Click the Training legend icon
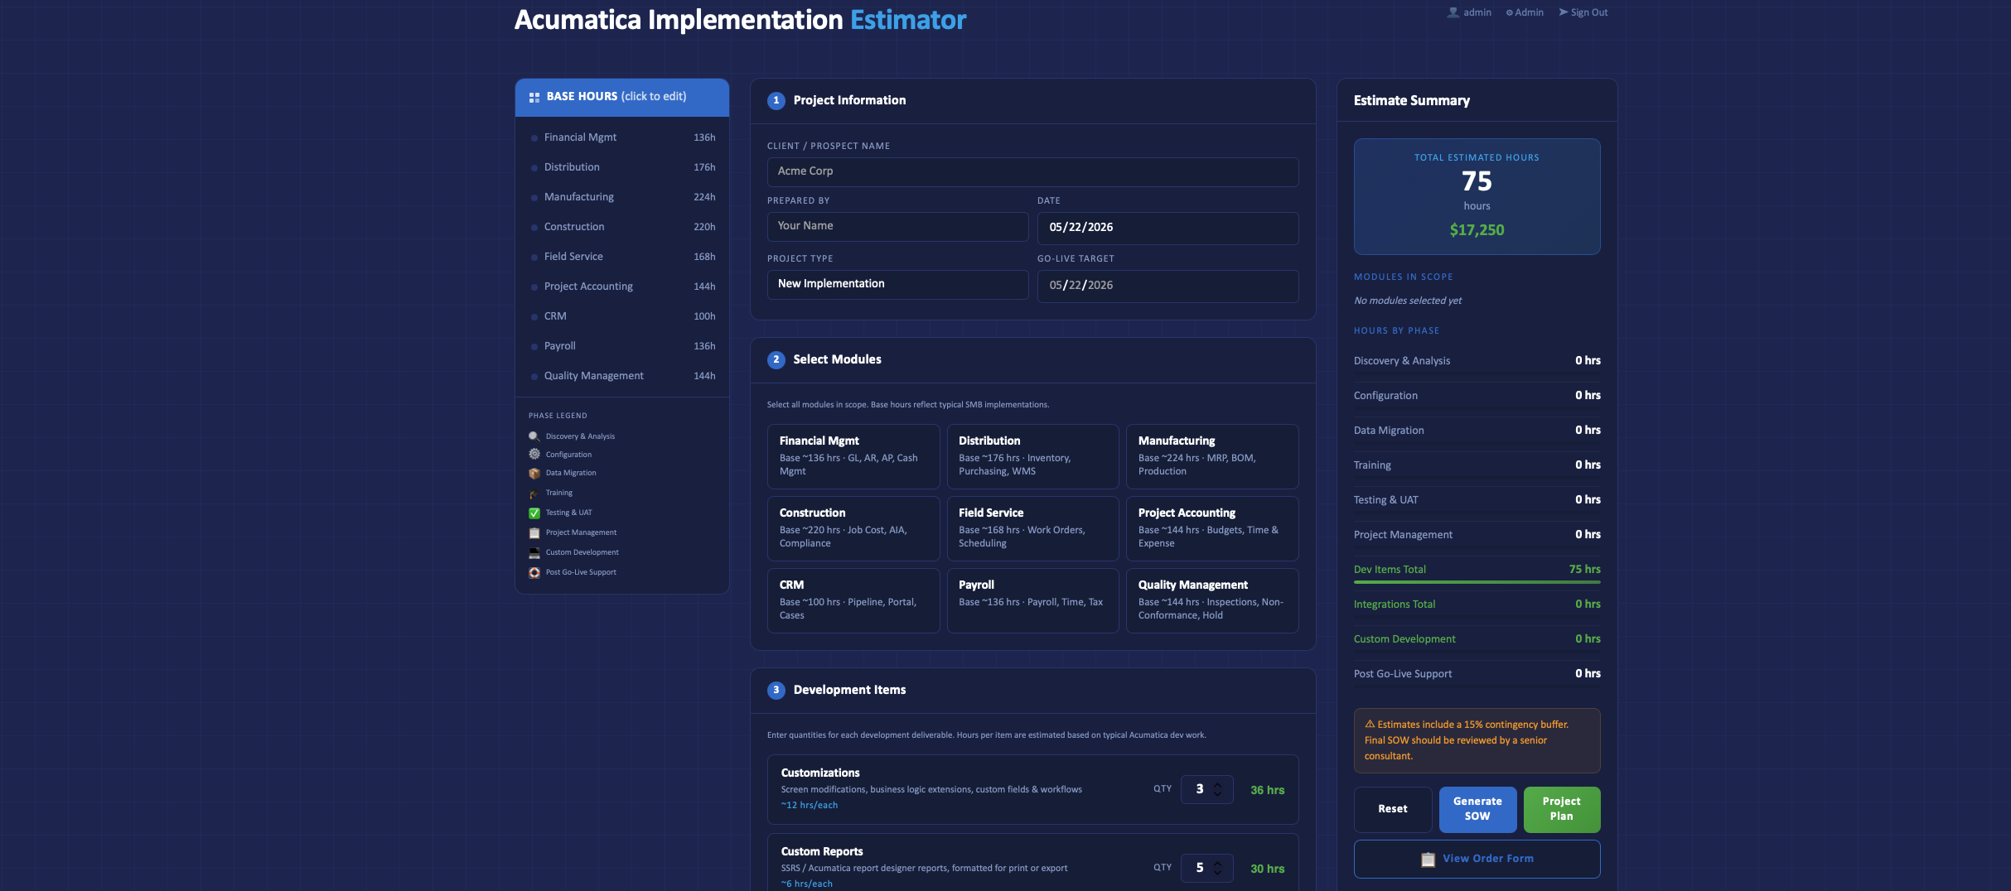This screenshot has height=891, width=2011. tap(534, 494)
